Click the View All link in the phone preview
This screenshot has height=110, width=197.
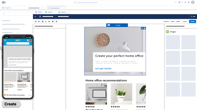coord(30,95)
